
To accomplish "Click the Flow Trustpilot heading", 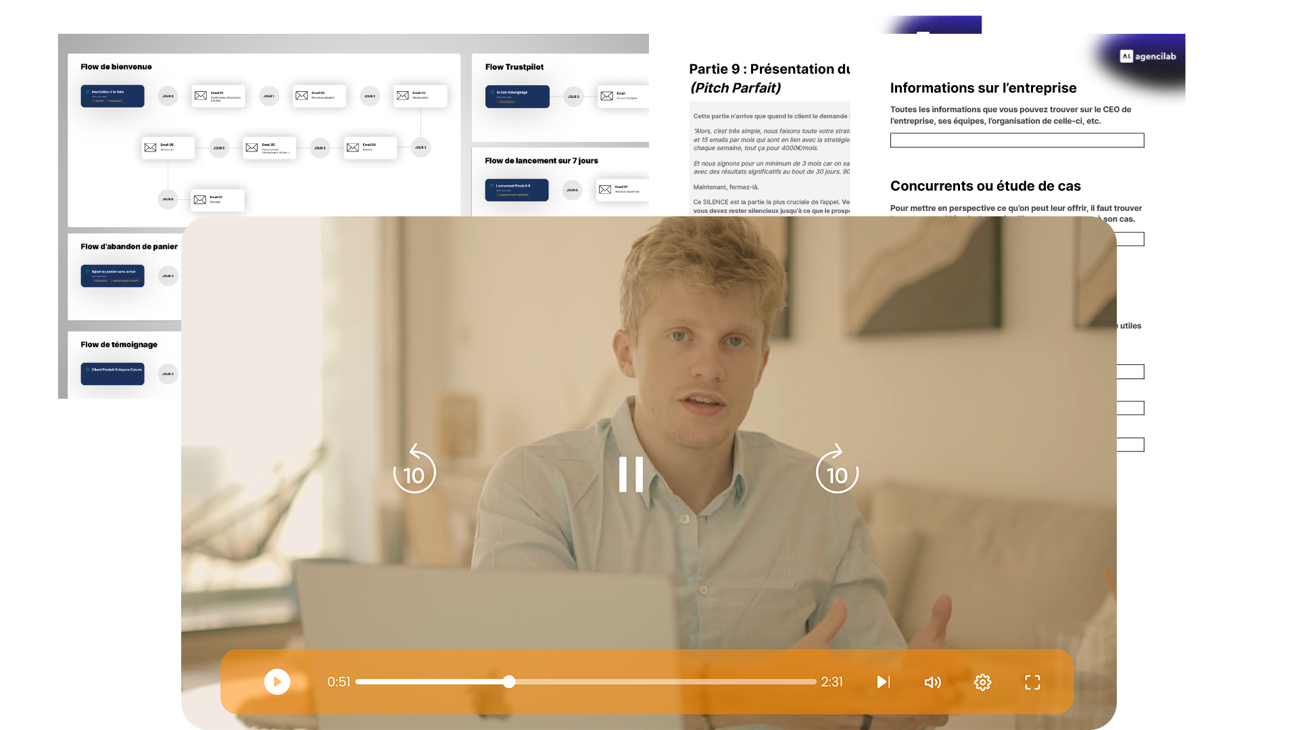I will 514,67.
